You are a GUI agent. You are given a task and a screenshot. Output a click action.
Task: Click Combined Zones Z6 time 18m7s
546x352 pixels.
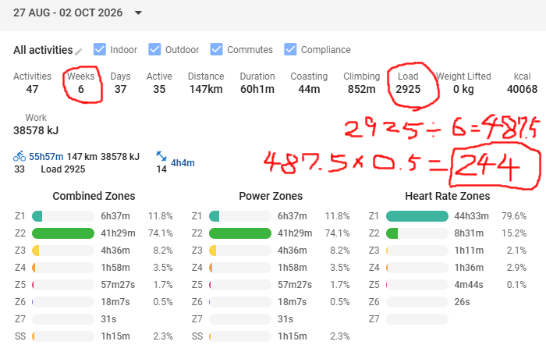point(115,302)
